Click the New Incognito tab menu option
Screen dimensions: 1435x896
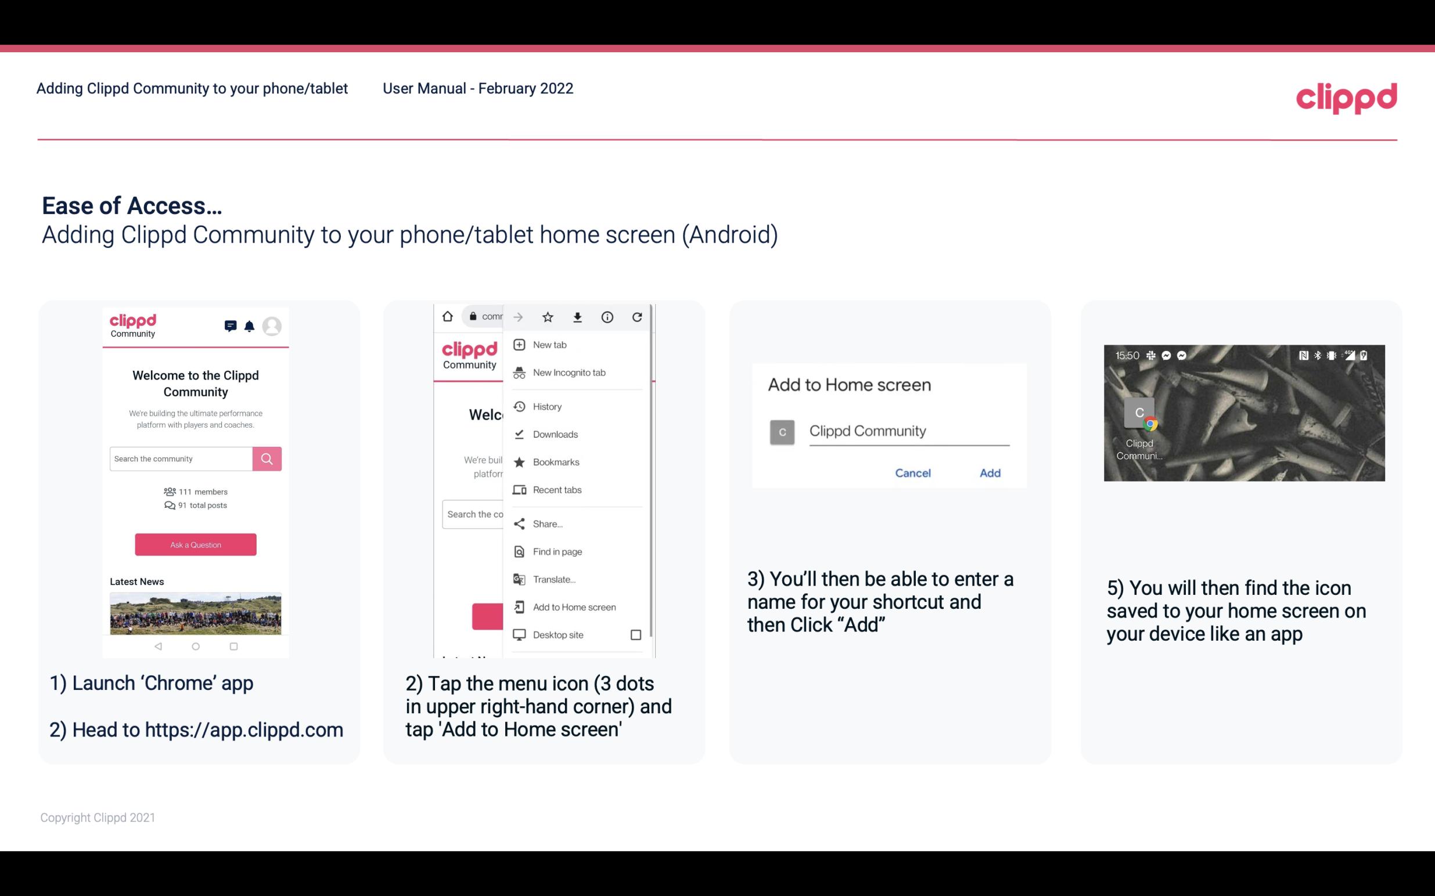coord(569,371)
